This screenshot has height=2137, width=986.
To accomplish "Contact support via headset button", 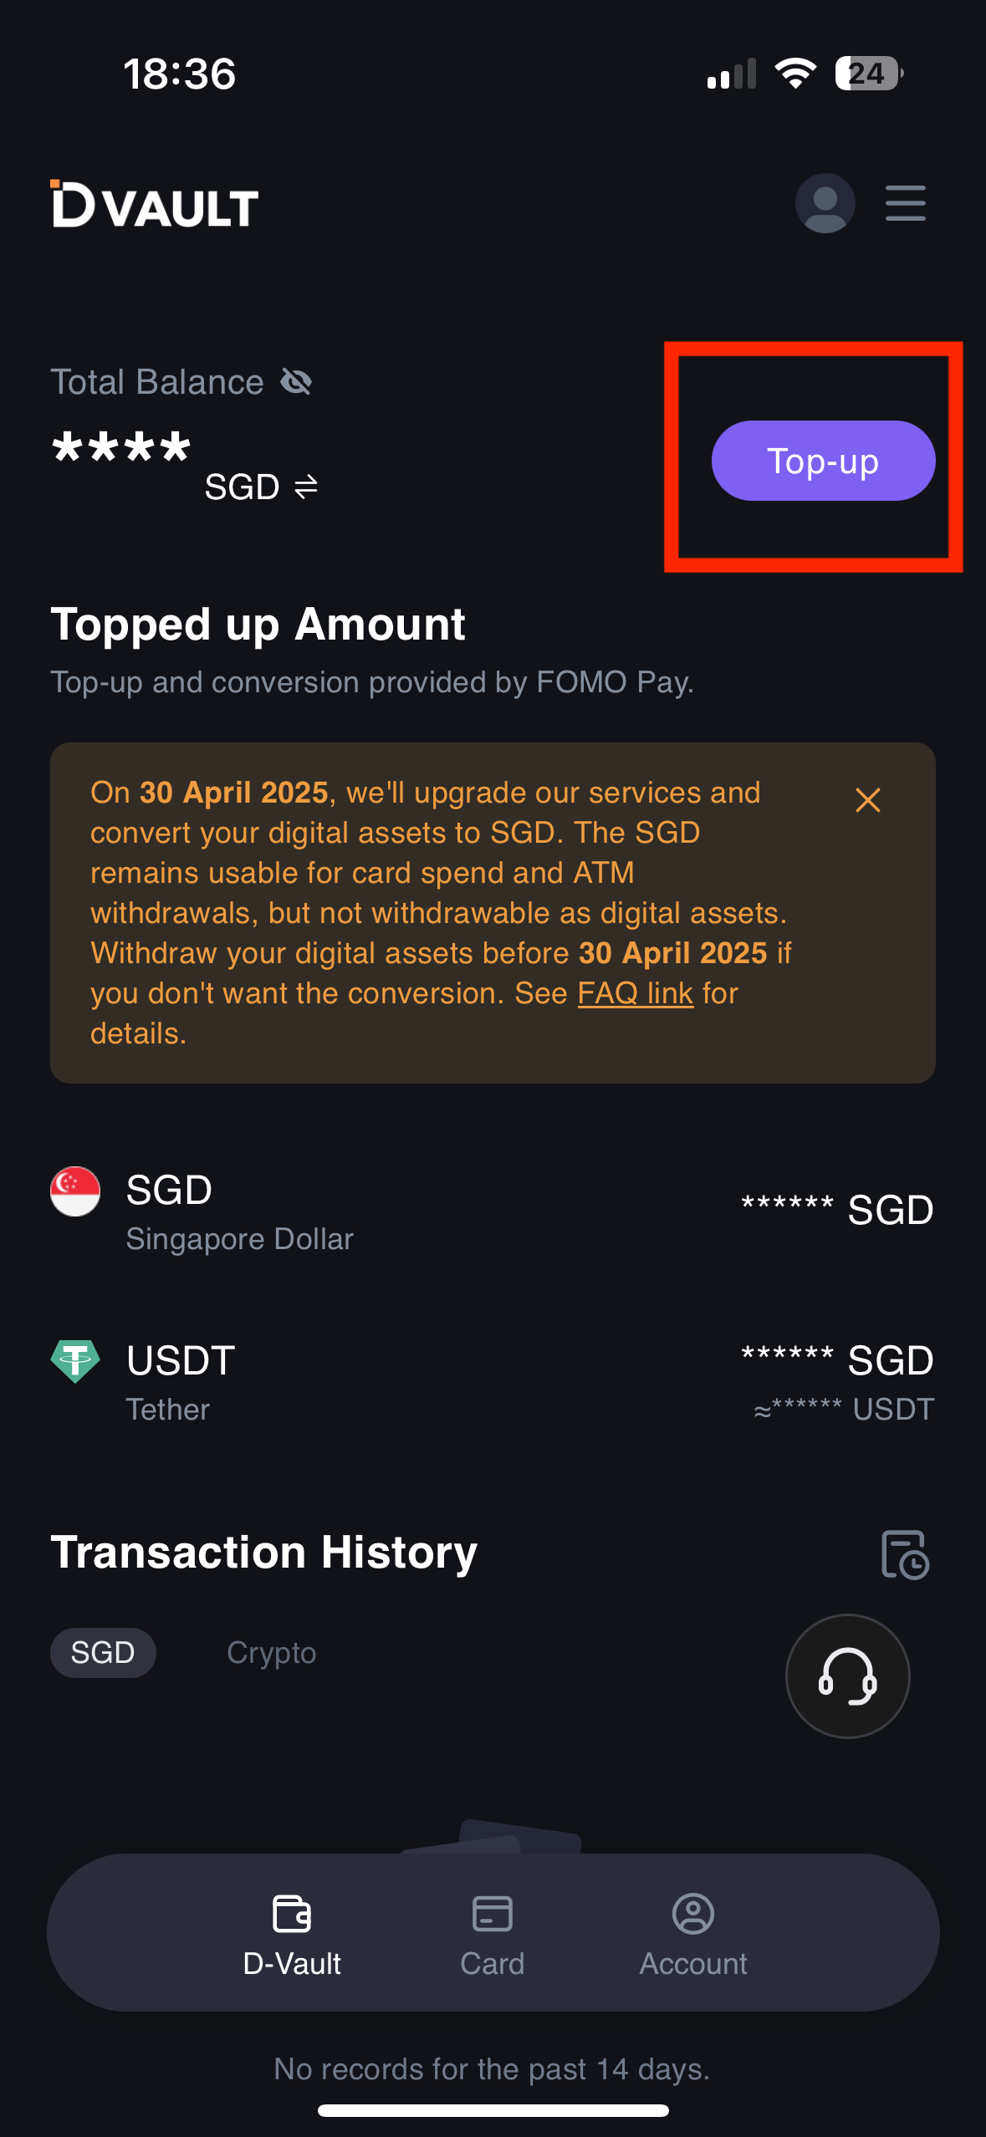I will coord(847,1675).
